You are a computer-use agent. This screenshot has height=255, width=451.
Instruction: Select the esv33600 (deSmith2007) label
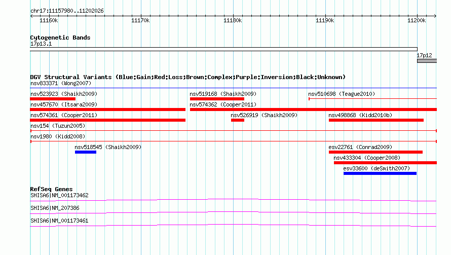377,168
